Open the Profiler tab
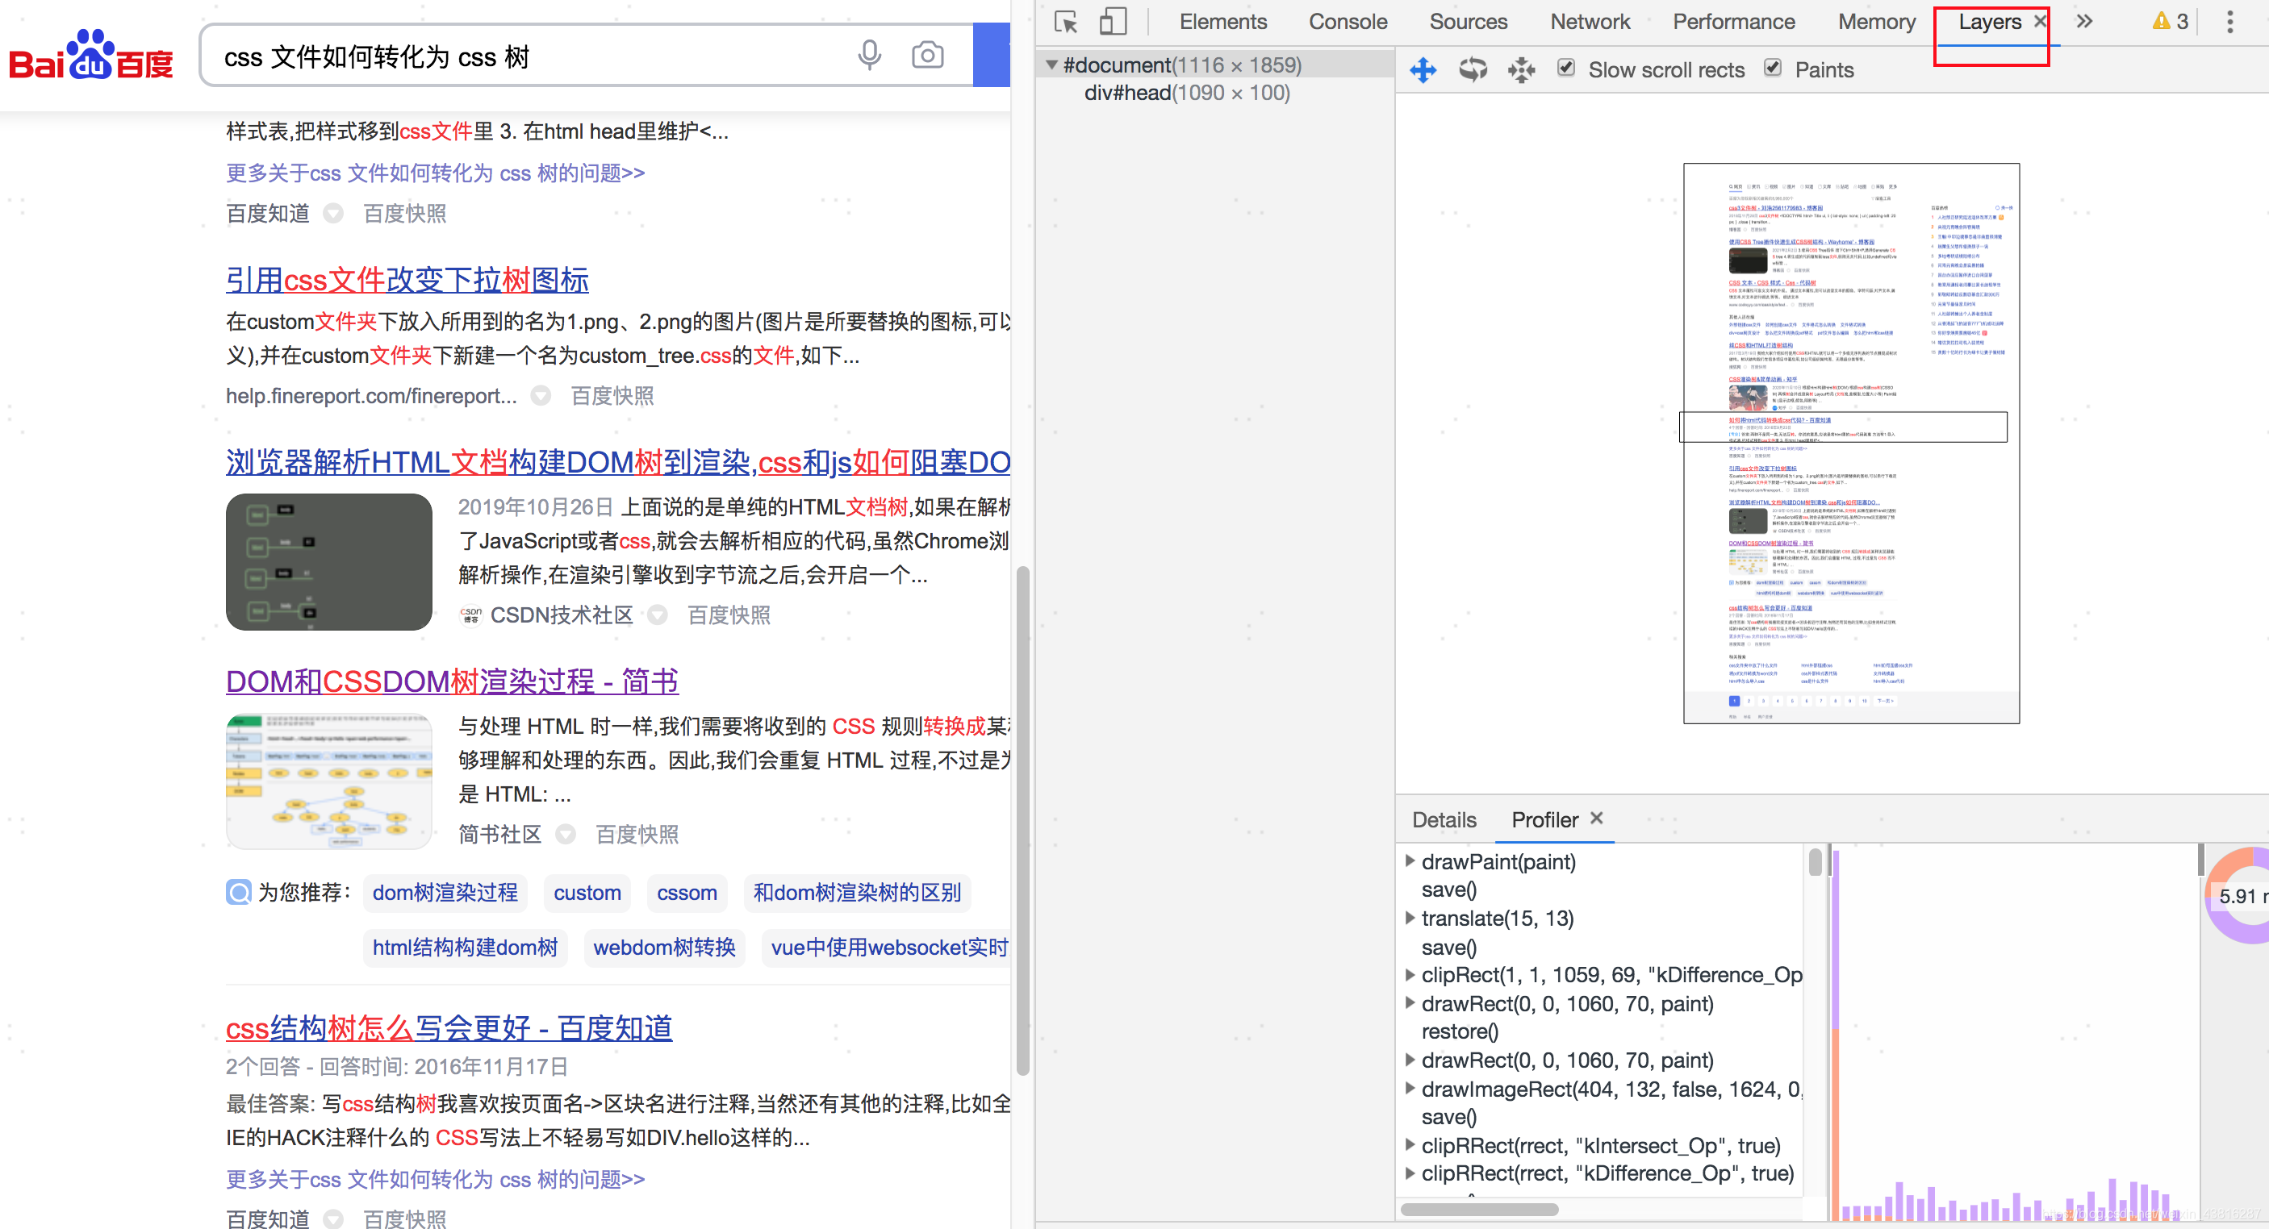Image resolution: width=2269 pixels, height=1229 pixels. coord(1544,819)
